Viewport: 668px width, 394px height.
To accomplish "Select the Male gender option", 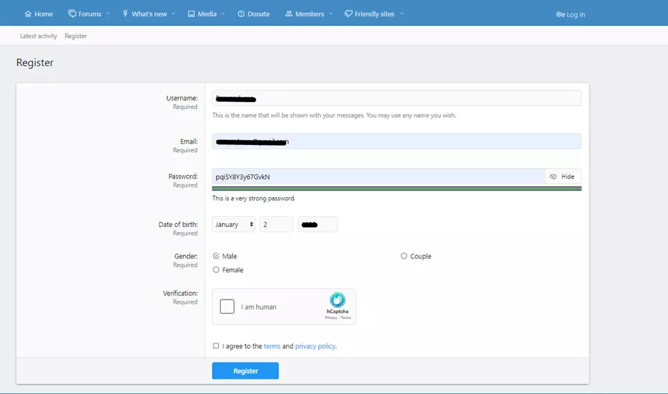I will 216,256.
